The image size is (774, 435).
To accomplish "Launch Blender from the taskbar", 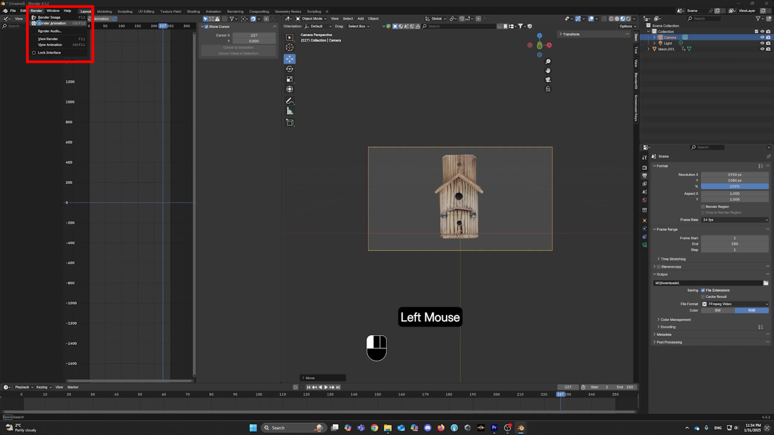I will [x=521, y=427].
